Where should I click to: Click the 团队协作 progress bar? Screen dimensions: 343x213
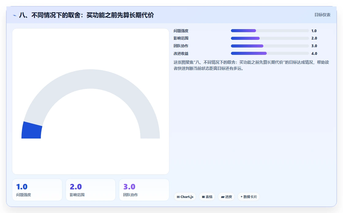270,46
